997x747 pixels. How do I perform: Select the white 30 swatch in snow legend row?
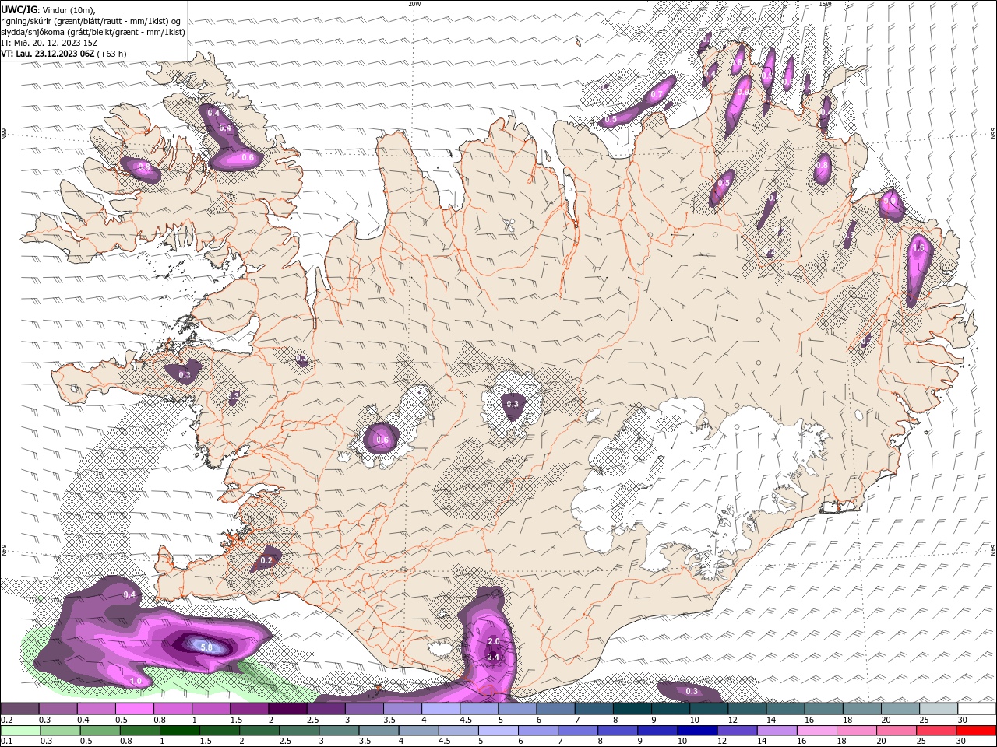(x=977, y=709)
